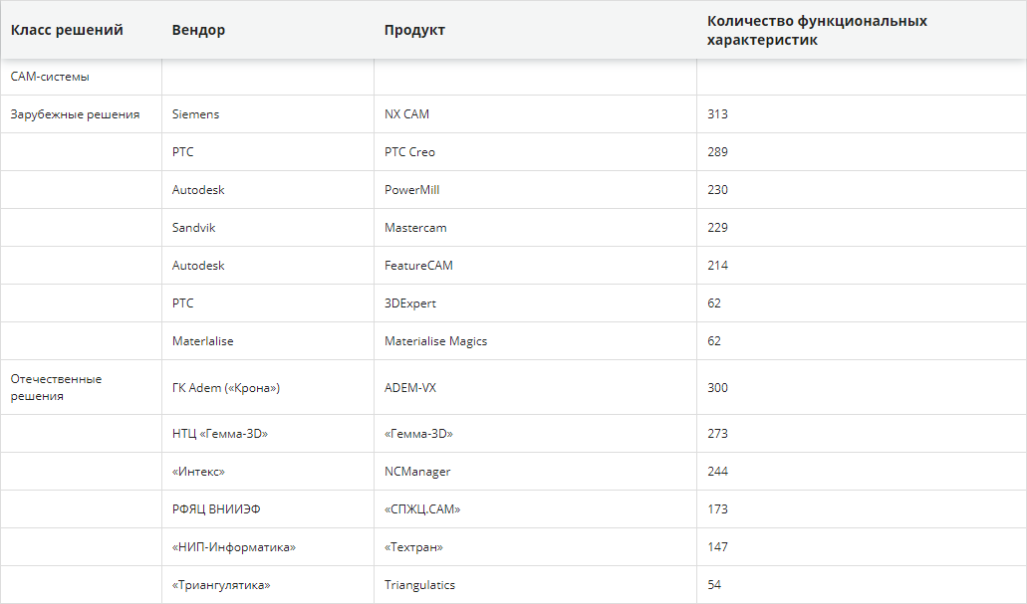Click the NCManager product cell
Viewport: 1027px width, 604px height.
pyautogui.click(x=535, y=471)
